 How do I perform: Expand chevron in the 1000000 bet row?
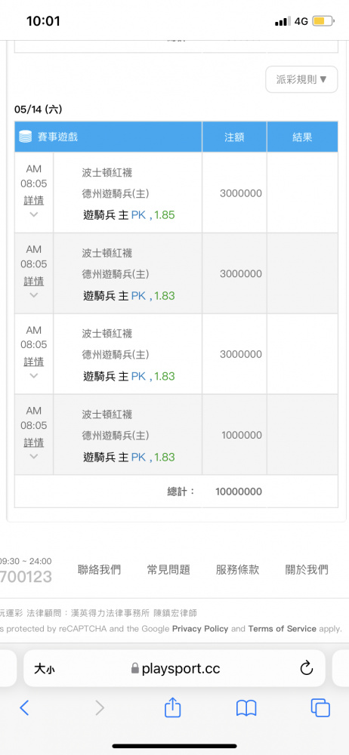tap(34, 456)
